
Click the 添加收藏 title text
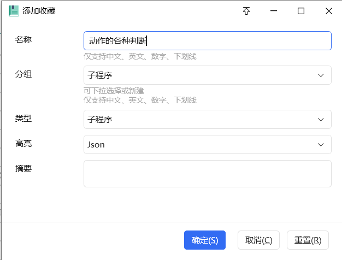pos(39,11)
